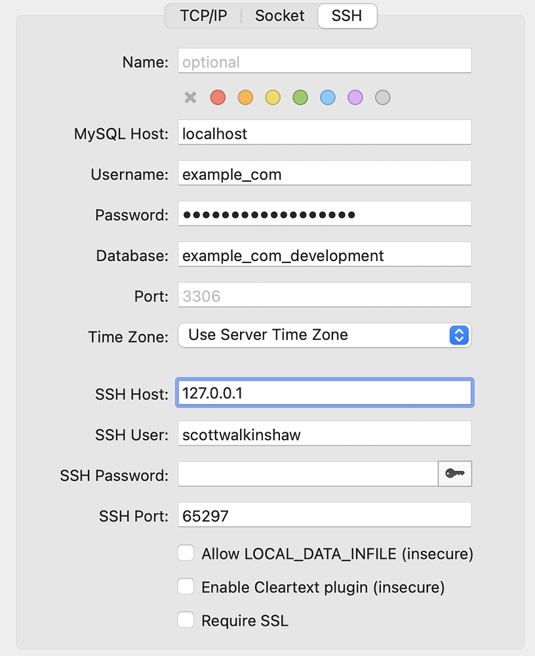Select the orange connection color

(245, 97)
